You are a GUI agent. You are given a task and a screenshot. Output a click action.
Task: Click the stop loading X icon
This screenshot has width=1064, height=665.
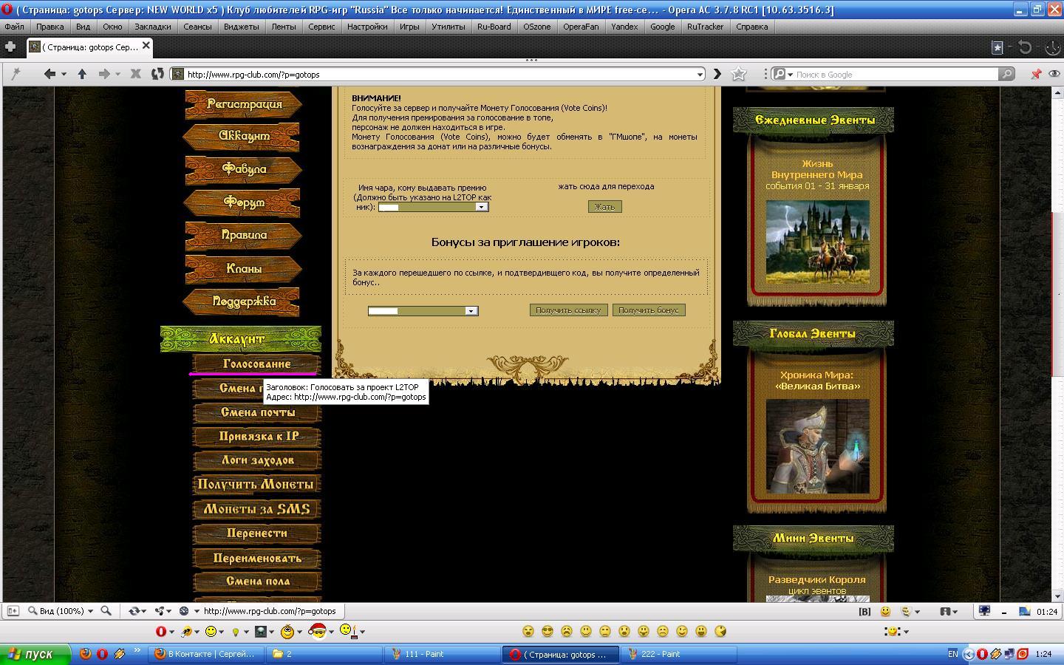click(135, 74)
